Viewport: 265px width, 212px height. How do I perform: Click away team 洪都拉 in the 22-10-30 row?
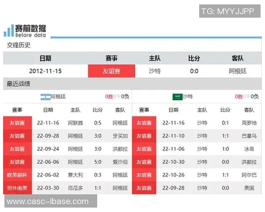click(x=249, y=162)
